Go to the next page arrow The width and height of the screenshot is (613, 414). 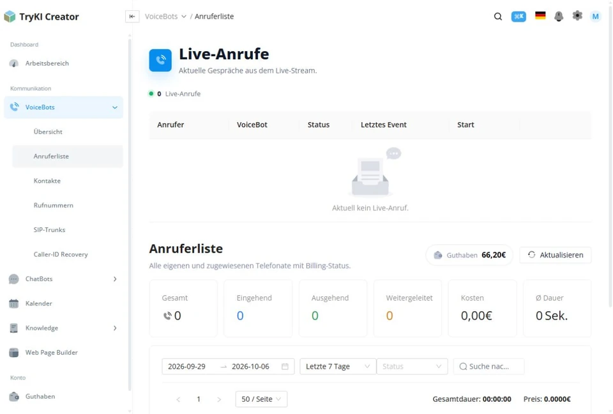[x=219, y=399]
